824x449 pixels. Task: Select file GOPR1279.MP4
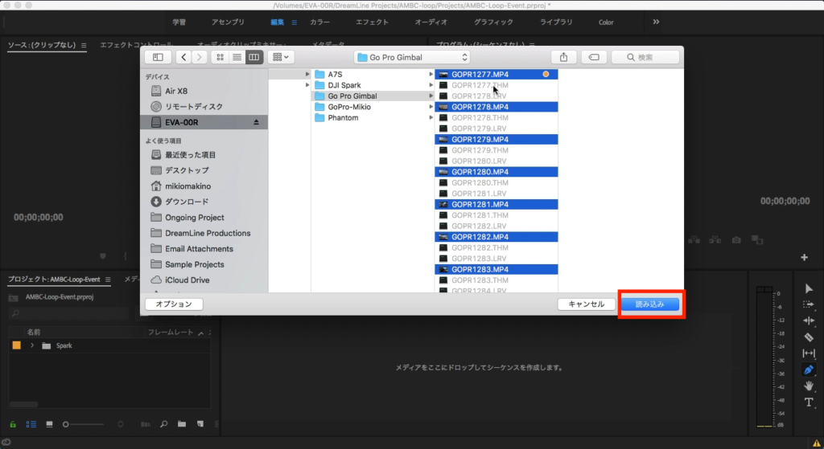pos(496,140)
